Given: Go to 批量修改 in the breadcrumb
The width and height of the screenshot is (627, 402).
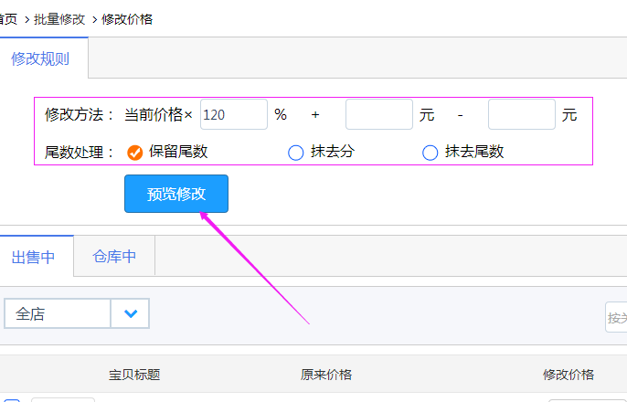Looking at the screenshot, I should (x=59, y=19).
